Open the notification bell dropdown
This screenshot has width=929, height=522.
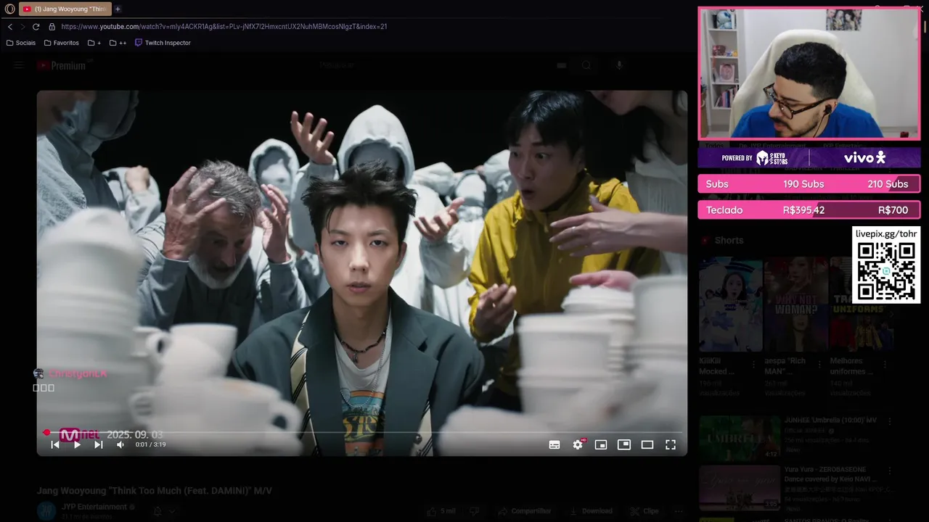pos(163,511)
